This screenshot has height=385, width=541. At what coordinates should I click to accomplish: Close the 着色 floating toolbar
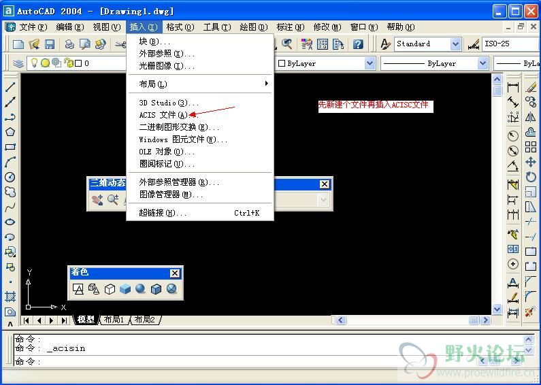click(x=175, y=273)
